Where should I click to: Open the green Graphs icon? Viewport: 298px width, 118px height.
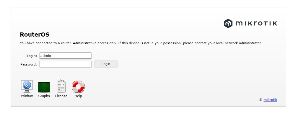coord(44,87)
